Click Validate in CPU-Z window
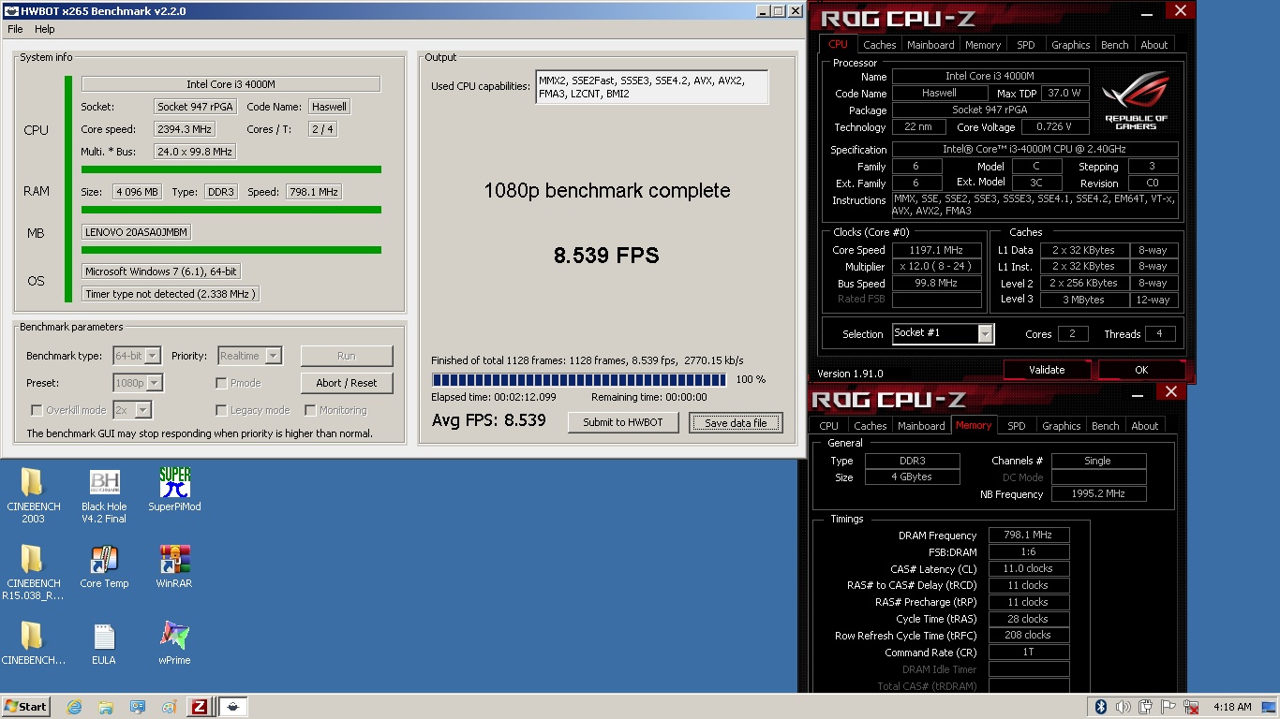 click(x=1047, y=370)
